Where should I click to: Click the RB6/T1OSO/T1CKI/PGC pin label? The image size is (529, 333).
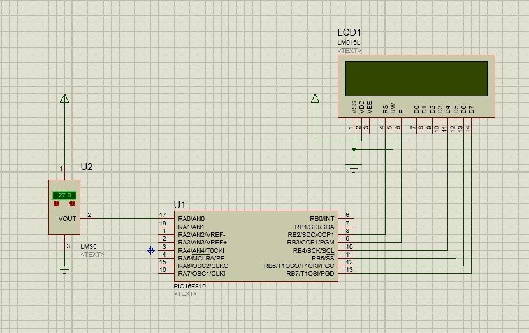[298, 266]
